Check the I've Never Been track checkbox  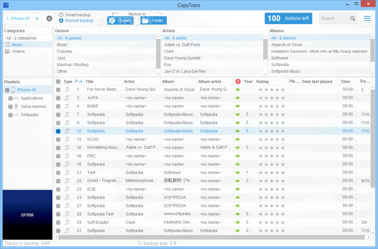[x=58, y=90]
